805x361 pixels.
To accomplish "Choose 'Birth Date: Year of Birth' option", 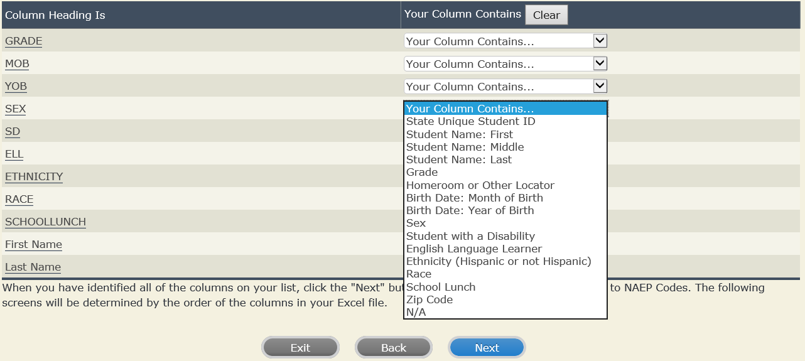I will tap(470, 210).
